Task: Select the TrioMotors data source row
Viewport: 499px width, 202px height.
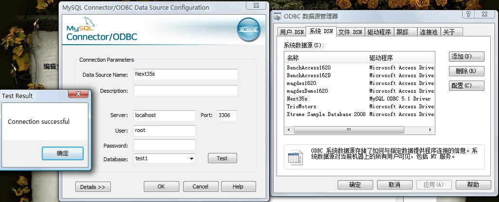Action: 360,106
